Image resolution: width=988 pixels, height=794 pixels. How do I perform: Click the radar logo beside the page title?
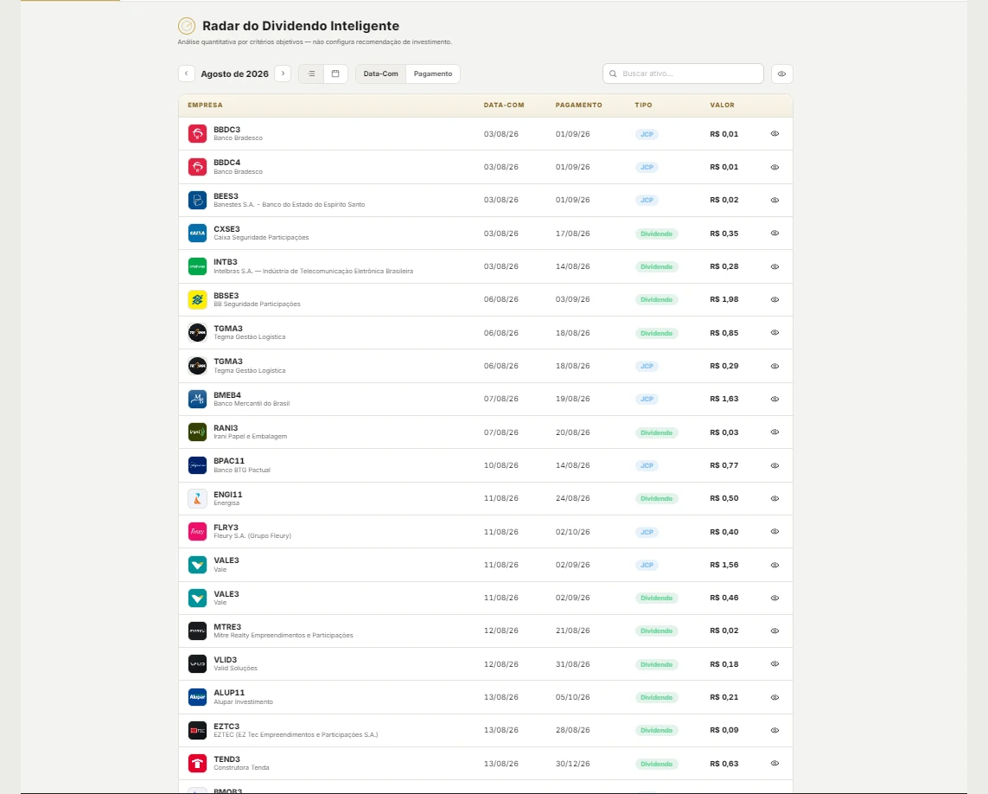click(x=187, y=26)
